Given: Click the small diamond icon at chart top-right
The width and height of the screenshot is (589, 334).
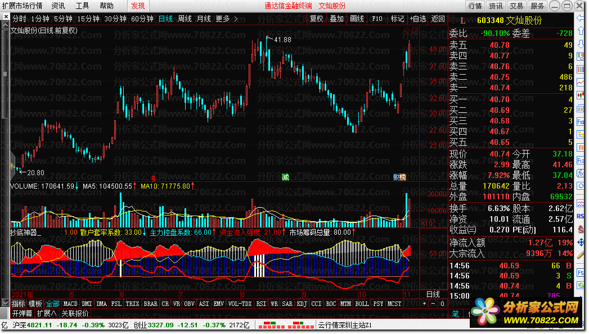Looking at the screenshot, I should [407, 31].
